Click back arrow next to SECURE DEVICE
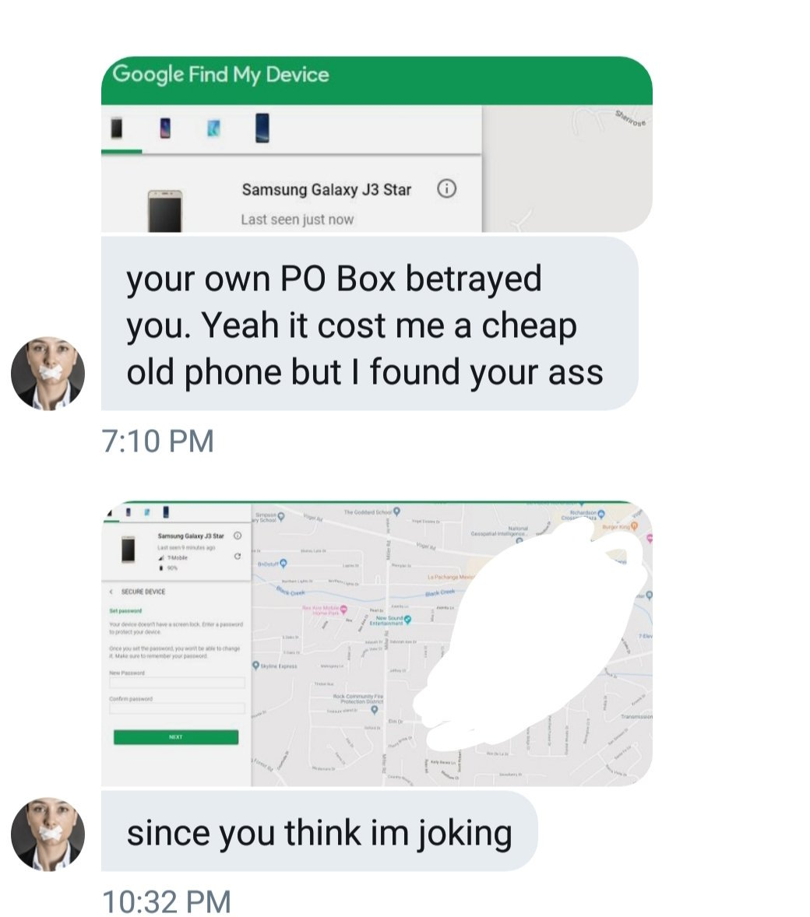Image resolution: width=810 pixels, height=917 pixels. click(x=112, y=592)
